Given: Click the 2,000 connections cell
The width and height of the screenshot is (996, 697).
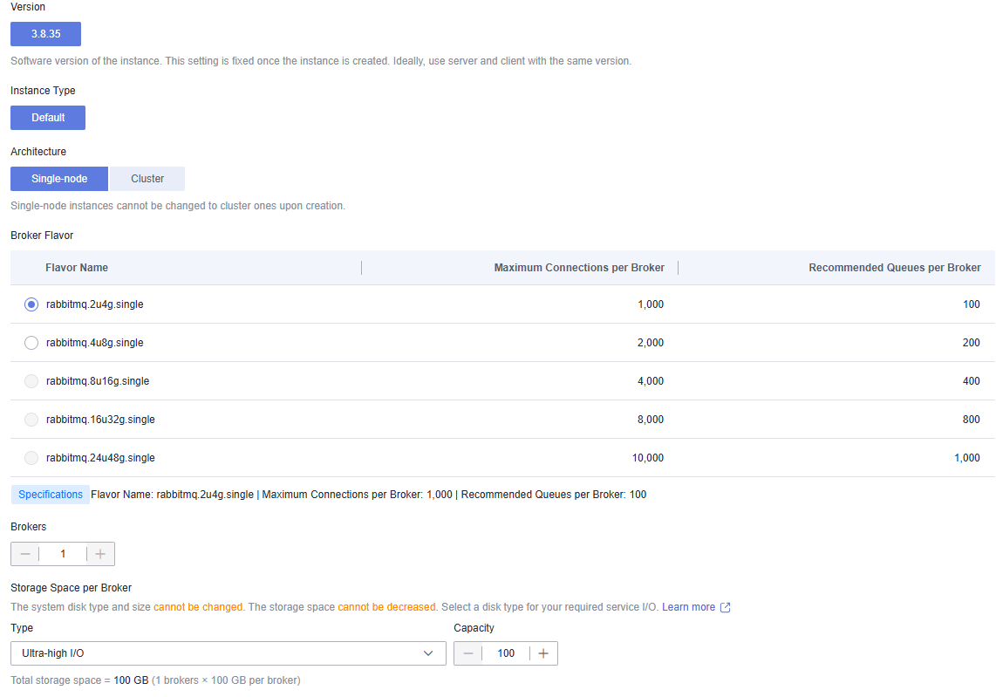Looking at the screenshot, I should click(x=651, y=343).
